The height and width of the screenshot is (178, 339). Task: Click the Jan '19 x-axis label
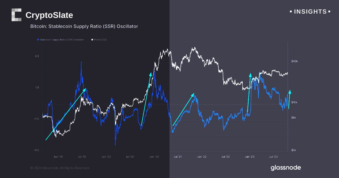pos(58,156)
